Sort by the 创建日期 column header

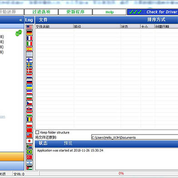click(166, 27)
